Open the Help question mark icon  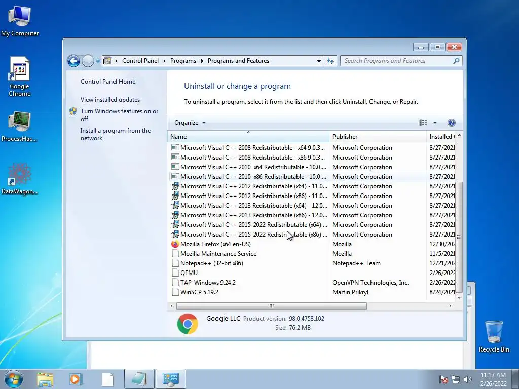coord(451,123)
